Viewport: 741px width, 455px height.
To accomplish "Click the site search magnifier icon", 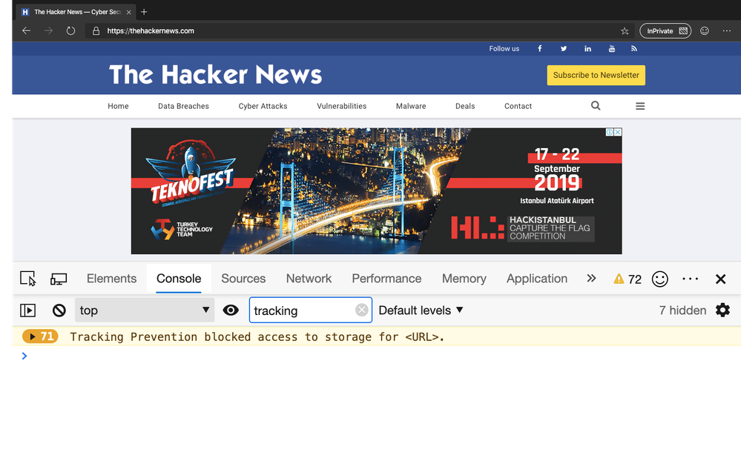I will tap(596, 106).
